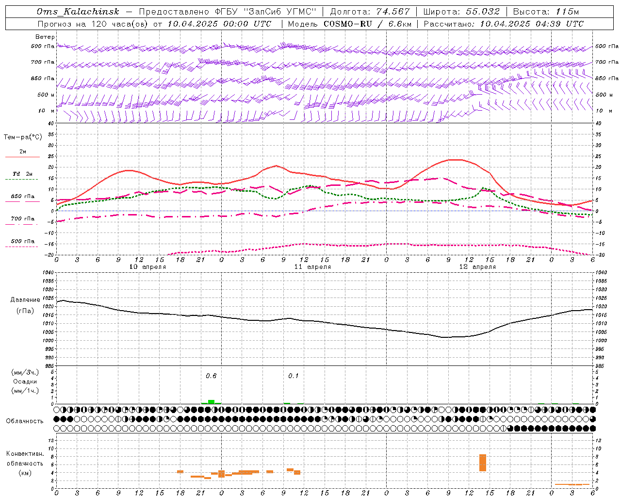Click the elevation text Высота: 115м
The height and width of the screenshot is (497, 621).
(546, 12)
